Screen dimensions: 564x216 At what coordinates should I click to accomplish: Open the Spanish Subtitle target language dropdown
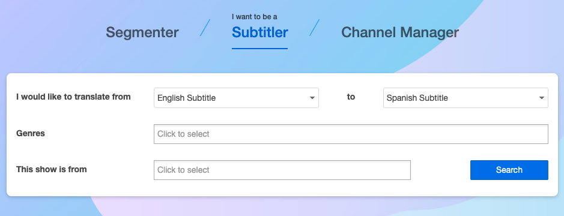pos(465,98)
